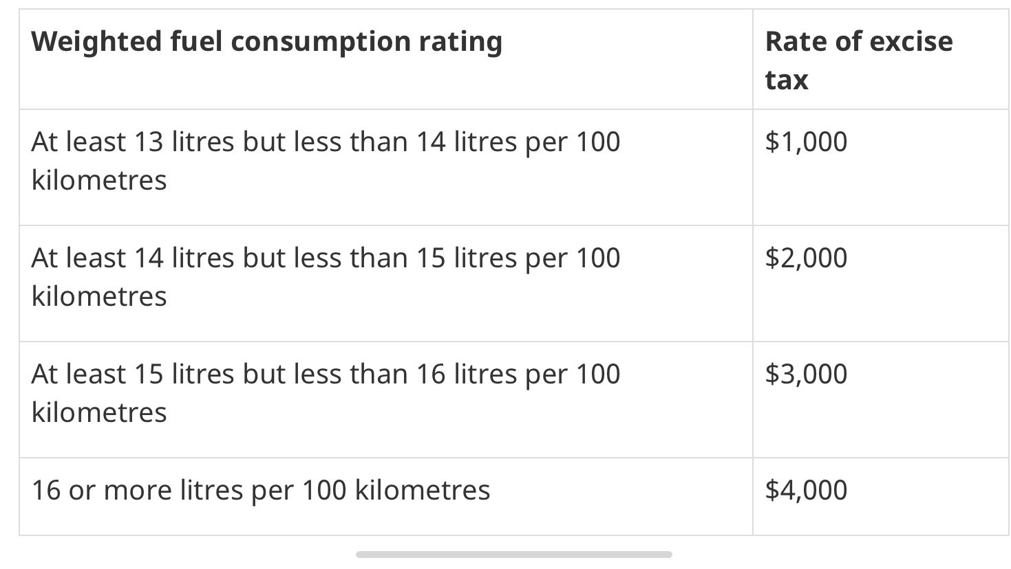The height and width of the screenshot is (569, 1011).
Task: Select the "At least 13 litres" row description
Action: pyautogui.click(x=326, y=160)
